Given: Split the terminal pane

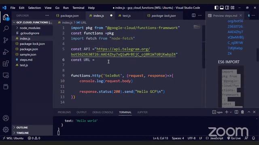Looking at the screenshot, I should coord(236,112).
